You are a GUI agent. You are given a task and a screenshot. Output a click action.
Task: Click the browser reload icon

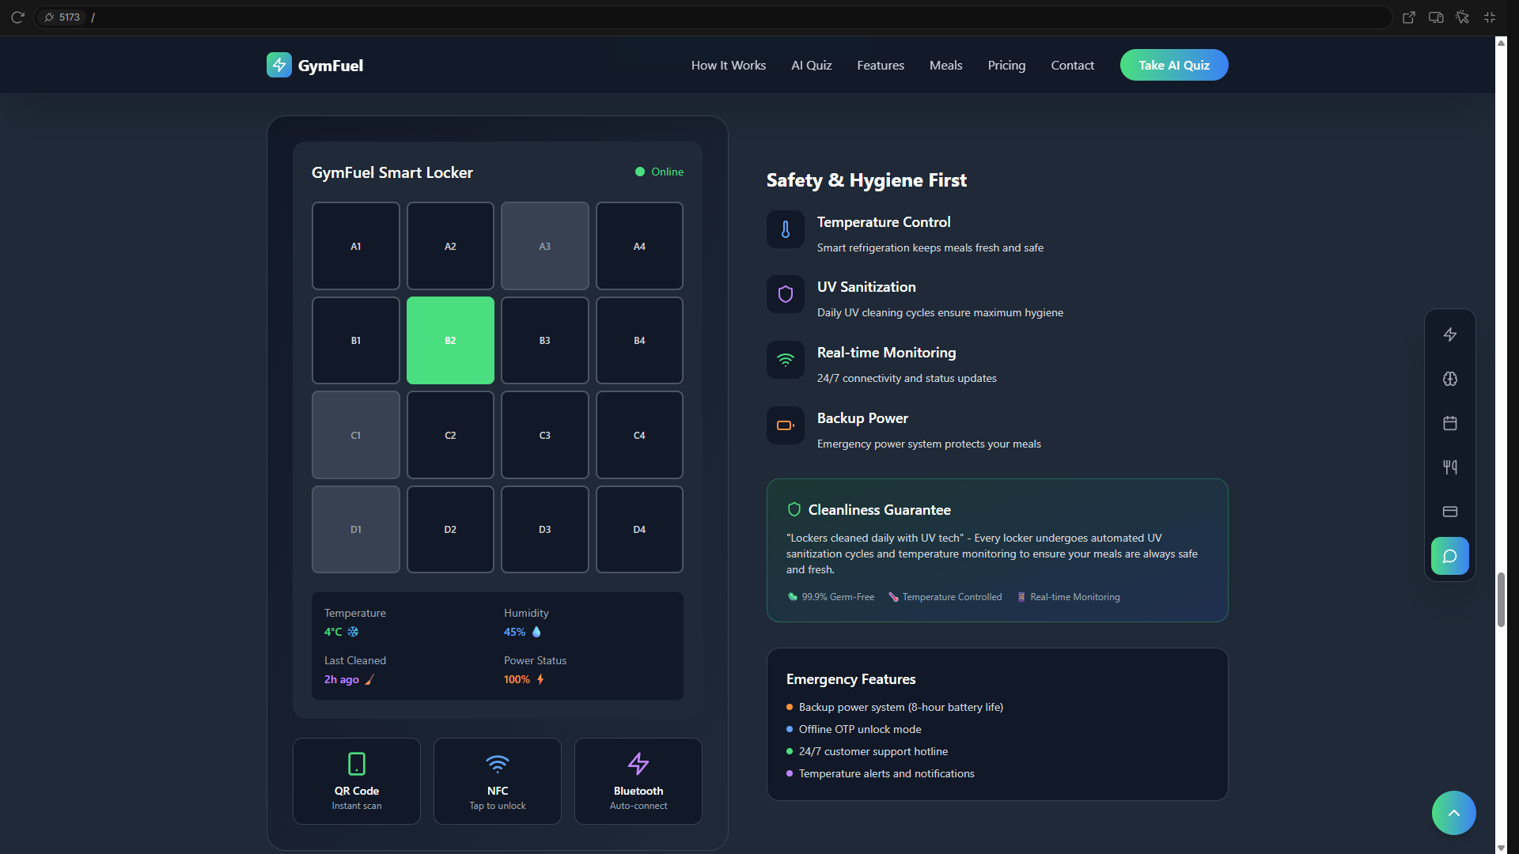[x=17, y=17]
